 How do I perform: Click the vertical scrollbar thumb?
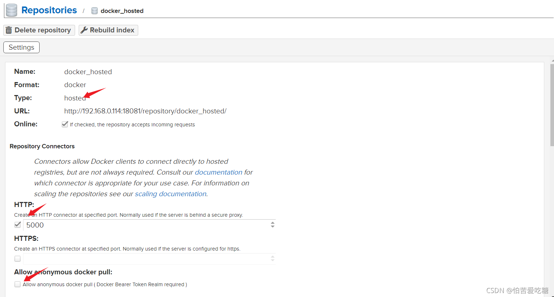[552, 105]
